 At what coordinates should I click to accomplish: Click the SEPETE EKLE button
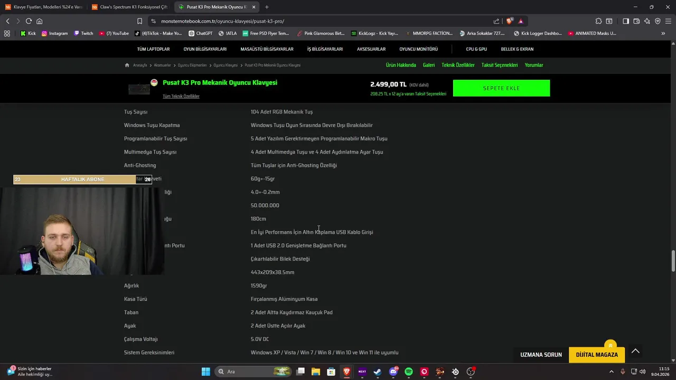coord(501,88)
